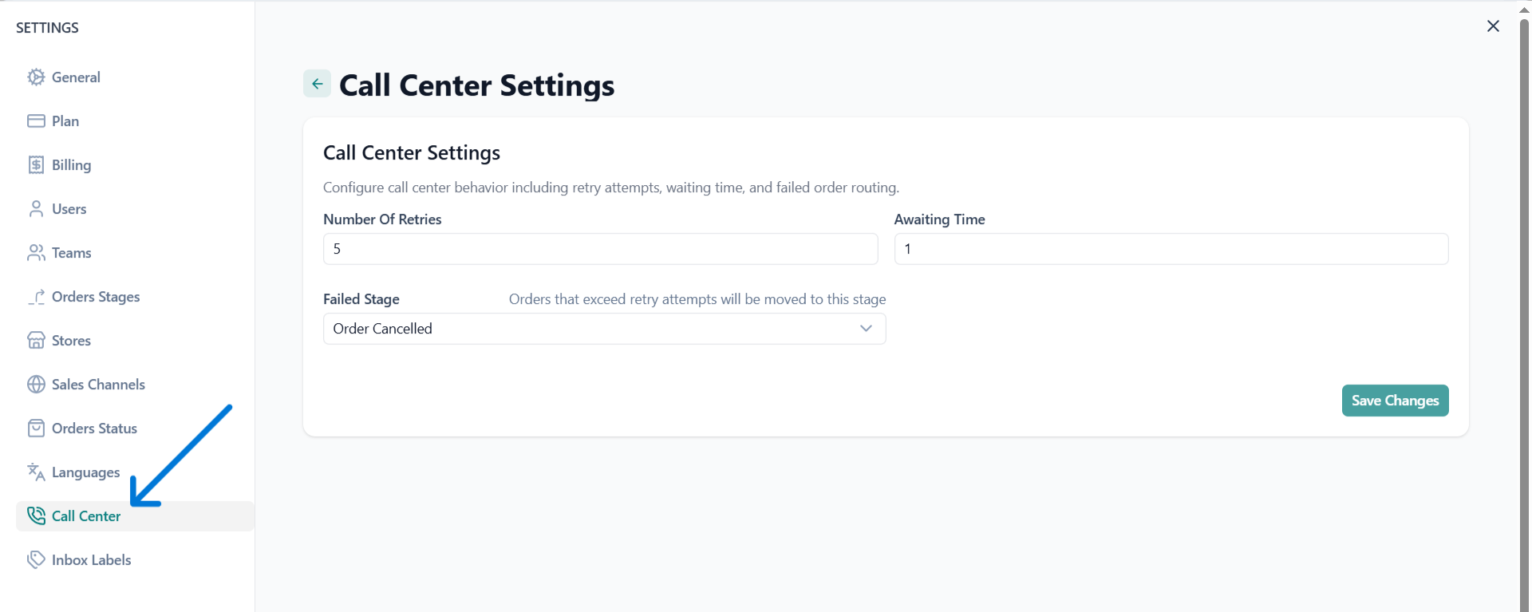The height and width of the screenshot is (612, 1532).
Task: Select Orders Status in sidebar
Action: pyautogui.click(x=94, y=428)
